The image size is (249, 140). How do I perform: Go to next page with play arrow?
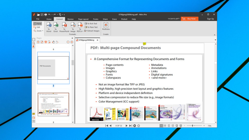pos(127,126)
